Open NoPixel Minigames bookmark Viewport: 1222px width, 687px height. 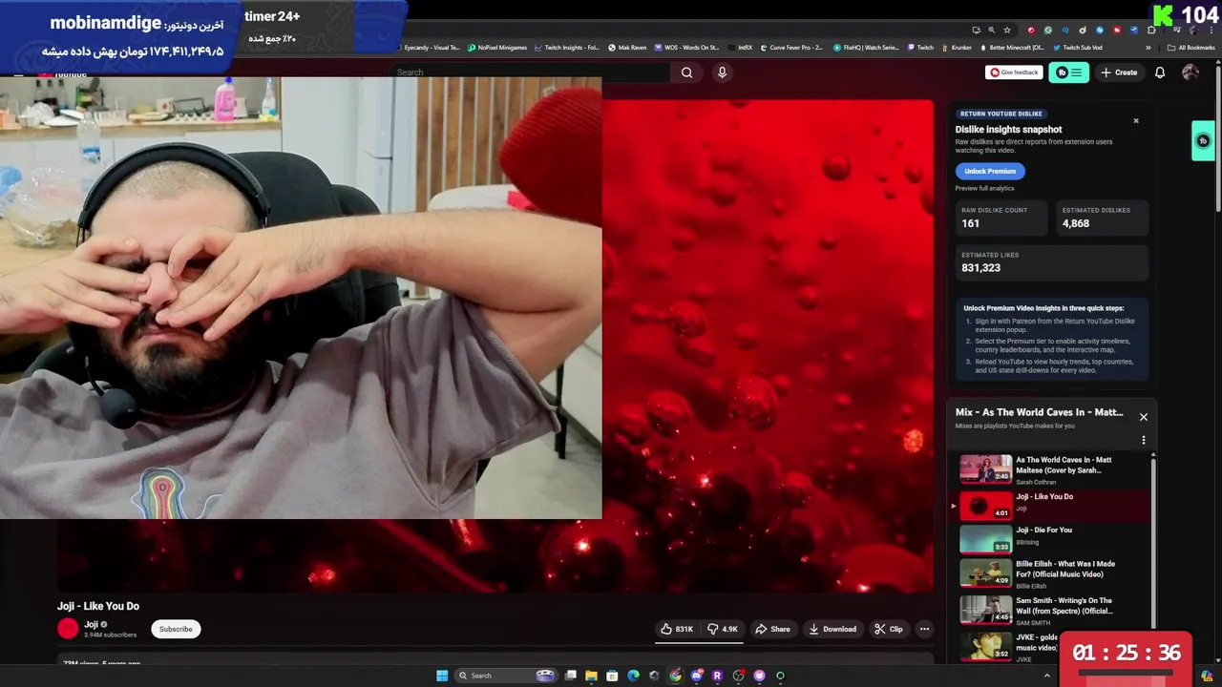(497, 48)
